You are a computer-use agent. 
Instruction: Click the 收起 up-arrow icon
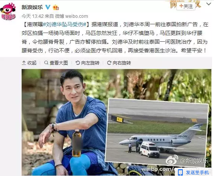pyautogui.click(x=24, y=63)
